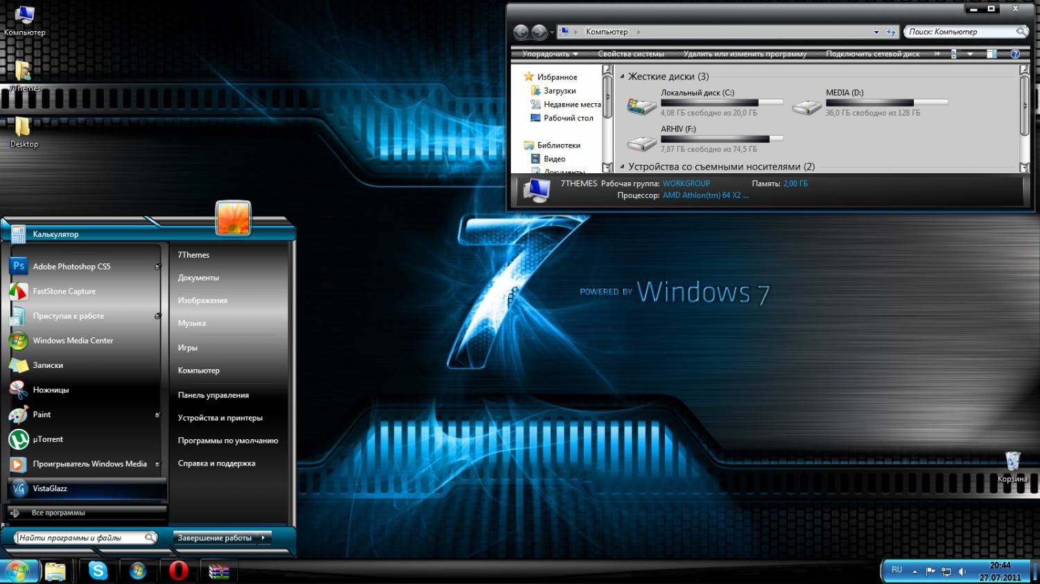Open Музыка in Start menu
Screen dimensions: 1040x584
point(191,324)
